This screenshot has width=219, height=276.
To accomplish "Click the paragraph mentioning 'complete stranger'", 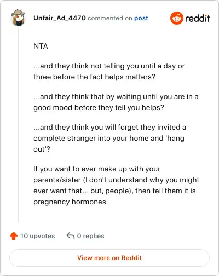I will coord(109,138).
